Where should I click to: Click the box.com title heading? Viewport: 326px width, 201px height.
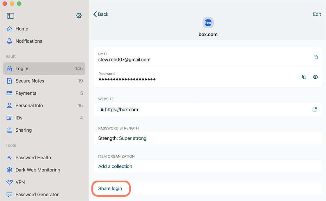click(208, 34)
